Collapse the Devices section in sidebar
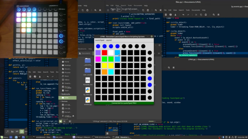Image resolution: width=248 pixels, height=139 pixels. tap(65, 101)
